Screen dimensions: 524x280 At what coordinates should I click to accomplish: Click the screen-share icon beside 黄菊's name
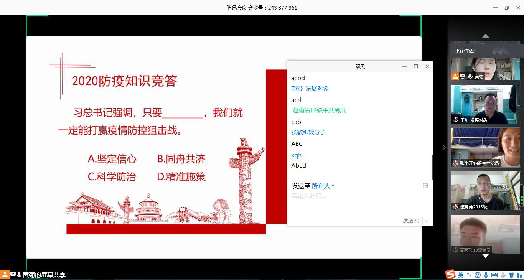[x=463, y=76]
